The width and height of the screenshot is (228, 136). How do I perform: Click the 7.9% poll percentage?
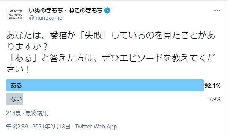[215, 99]
